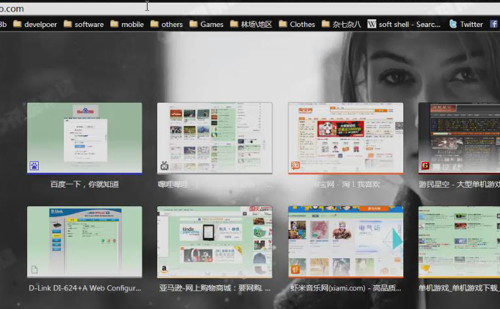Click the Baidu paw favicon

coord(34,166)
